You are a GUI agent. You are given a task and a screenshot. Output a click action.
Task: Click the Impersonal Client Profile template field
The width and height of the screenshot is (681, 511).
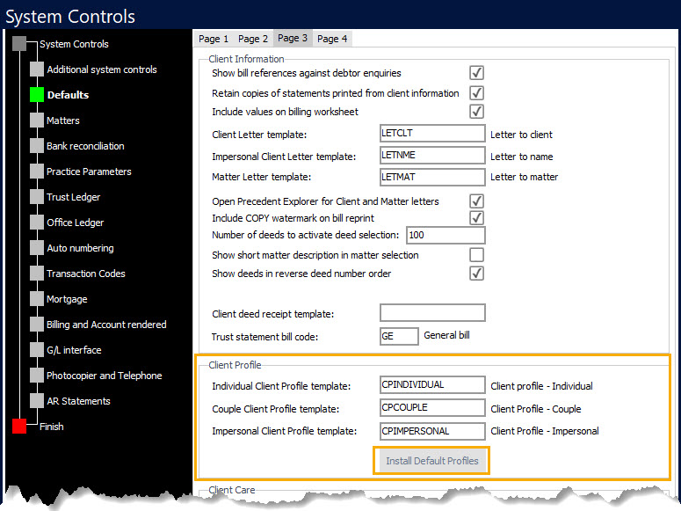(432, 431)
